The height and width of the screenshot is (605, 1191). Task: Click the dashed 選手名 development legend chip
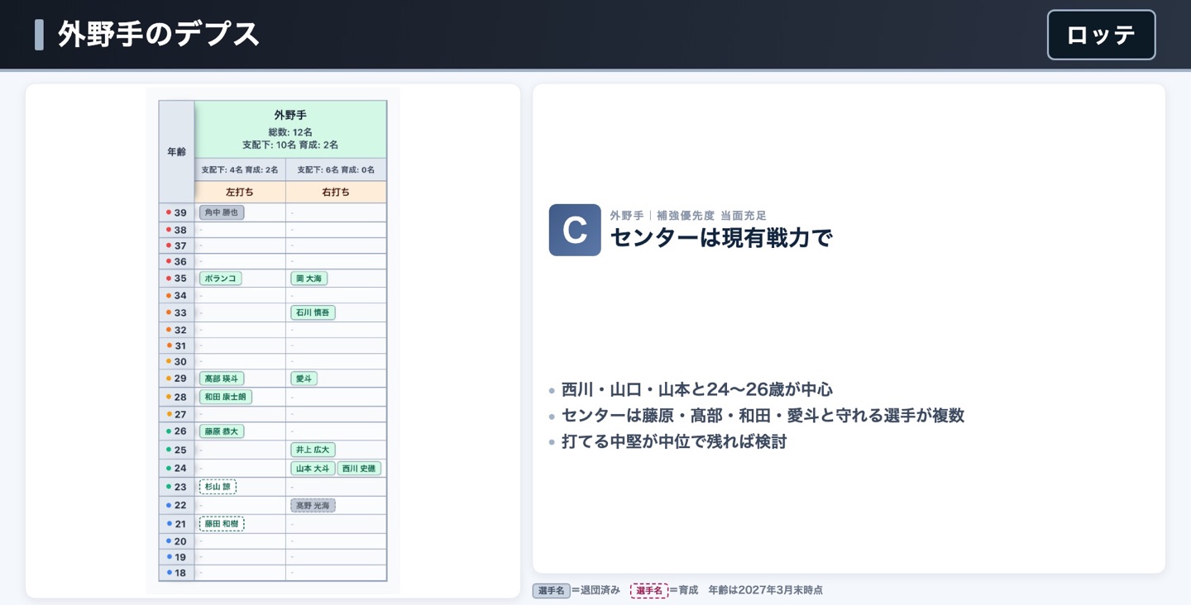pyautogui.click(x=648, y=590)
